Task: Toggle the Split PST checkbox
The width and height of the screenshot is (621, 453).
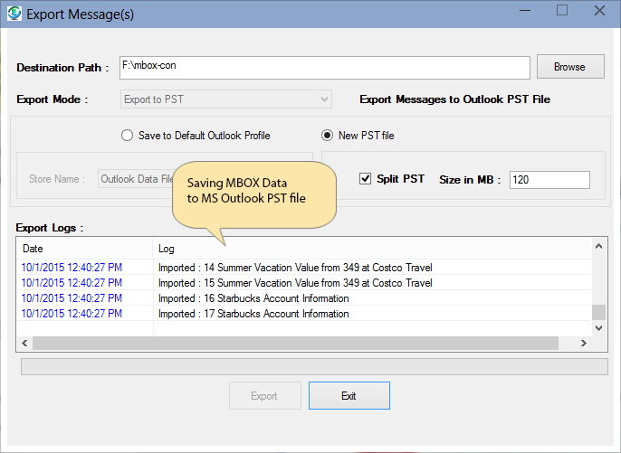Action: point(366,179)
